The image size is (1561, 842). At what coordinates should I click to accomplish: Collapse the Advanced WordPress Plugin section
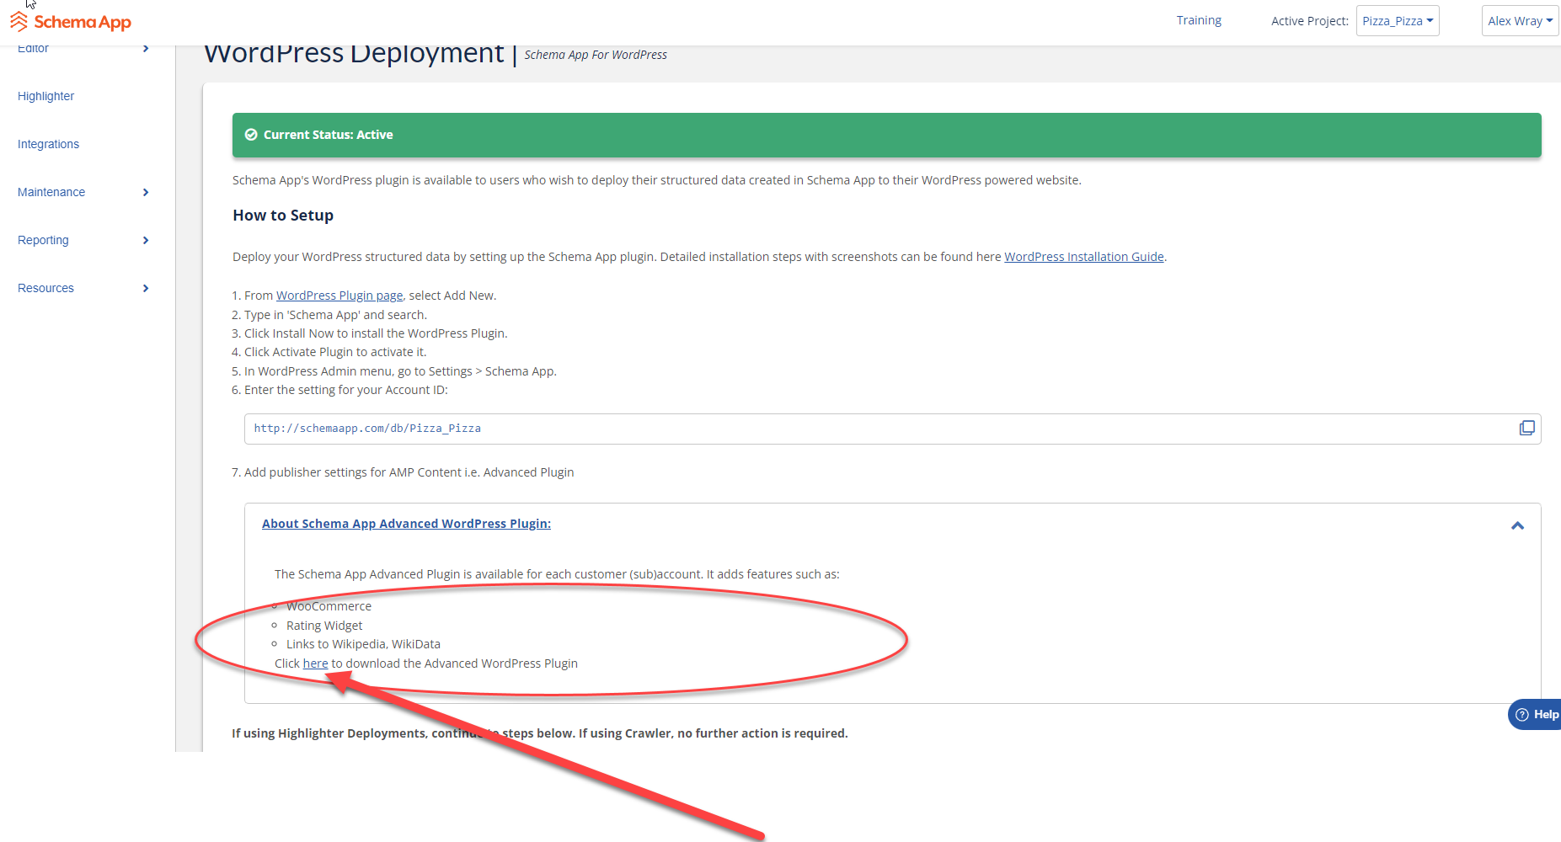1517,525
